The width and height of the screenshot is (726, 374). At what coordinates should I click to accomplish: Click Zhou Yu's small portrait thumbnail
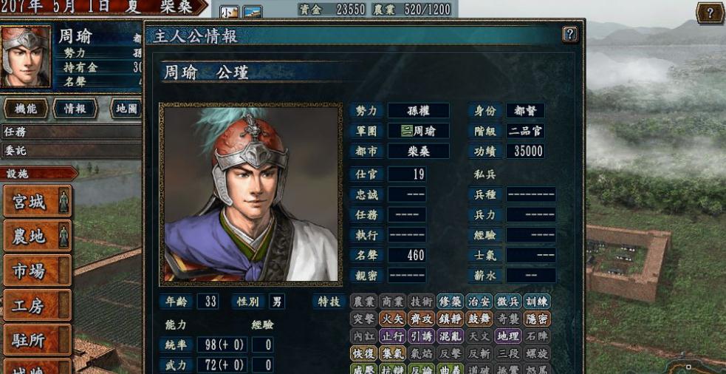click(25, 56)
